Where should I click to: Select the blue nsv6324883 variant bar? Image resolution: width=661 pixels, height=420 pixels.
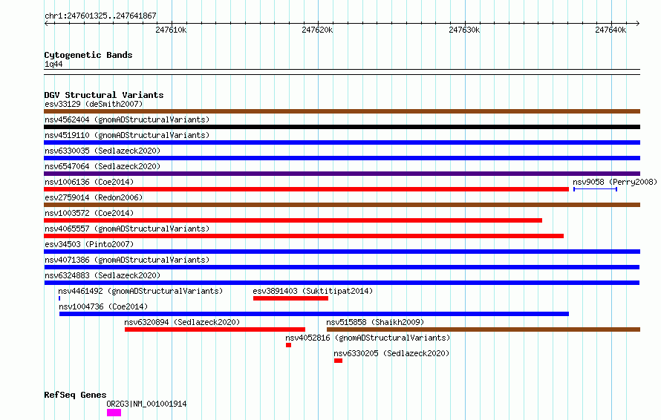[342, 283]
